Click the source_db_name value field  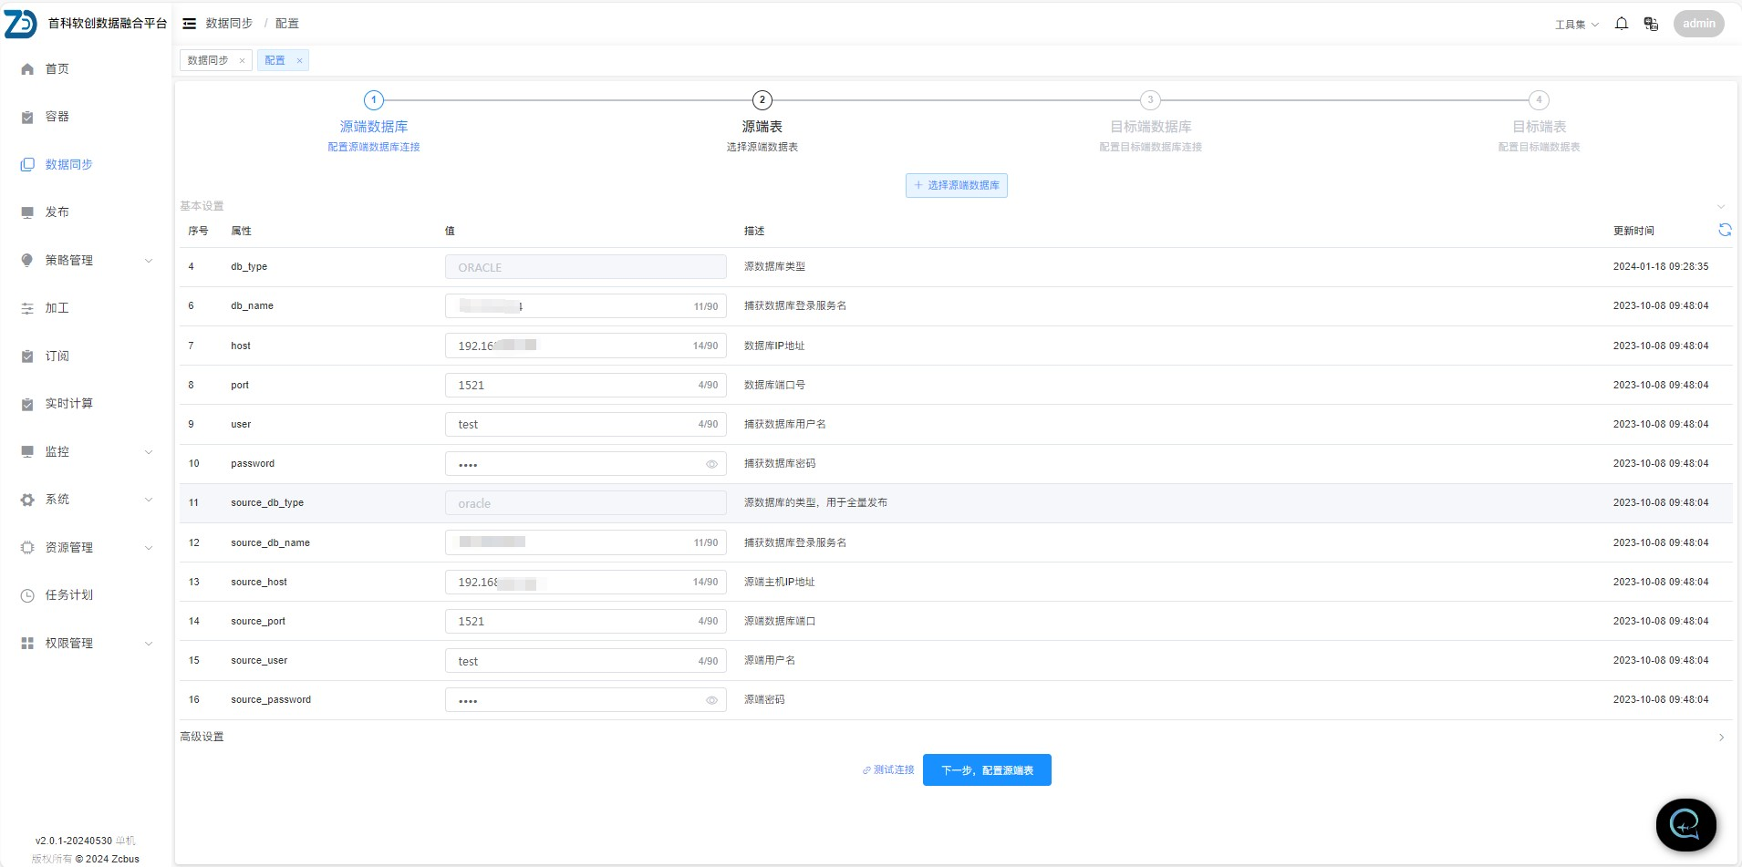[586, 542]
